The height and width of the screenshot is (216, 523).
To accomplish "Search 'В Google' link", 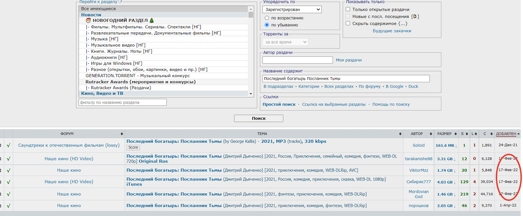I will pyautogui.click(x=394, y=87).
